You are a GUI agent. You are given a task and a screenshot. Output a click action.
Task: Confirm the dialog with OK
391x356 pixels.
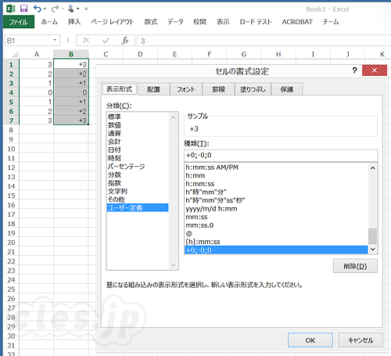(x=310, y=340)
